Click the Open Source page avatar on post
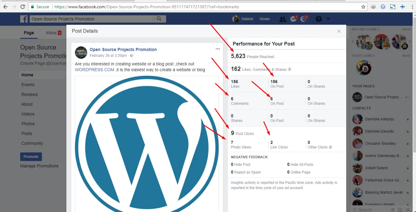416x212 pixels. 81,52
